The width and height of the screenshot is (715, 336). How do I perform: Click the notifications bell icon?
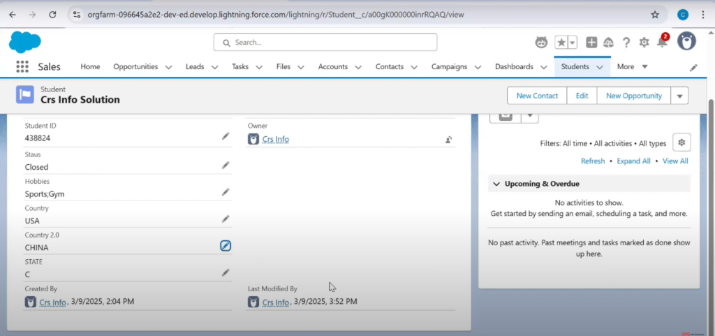point(662,43)
